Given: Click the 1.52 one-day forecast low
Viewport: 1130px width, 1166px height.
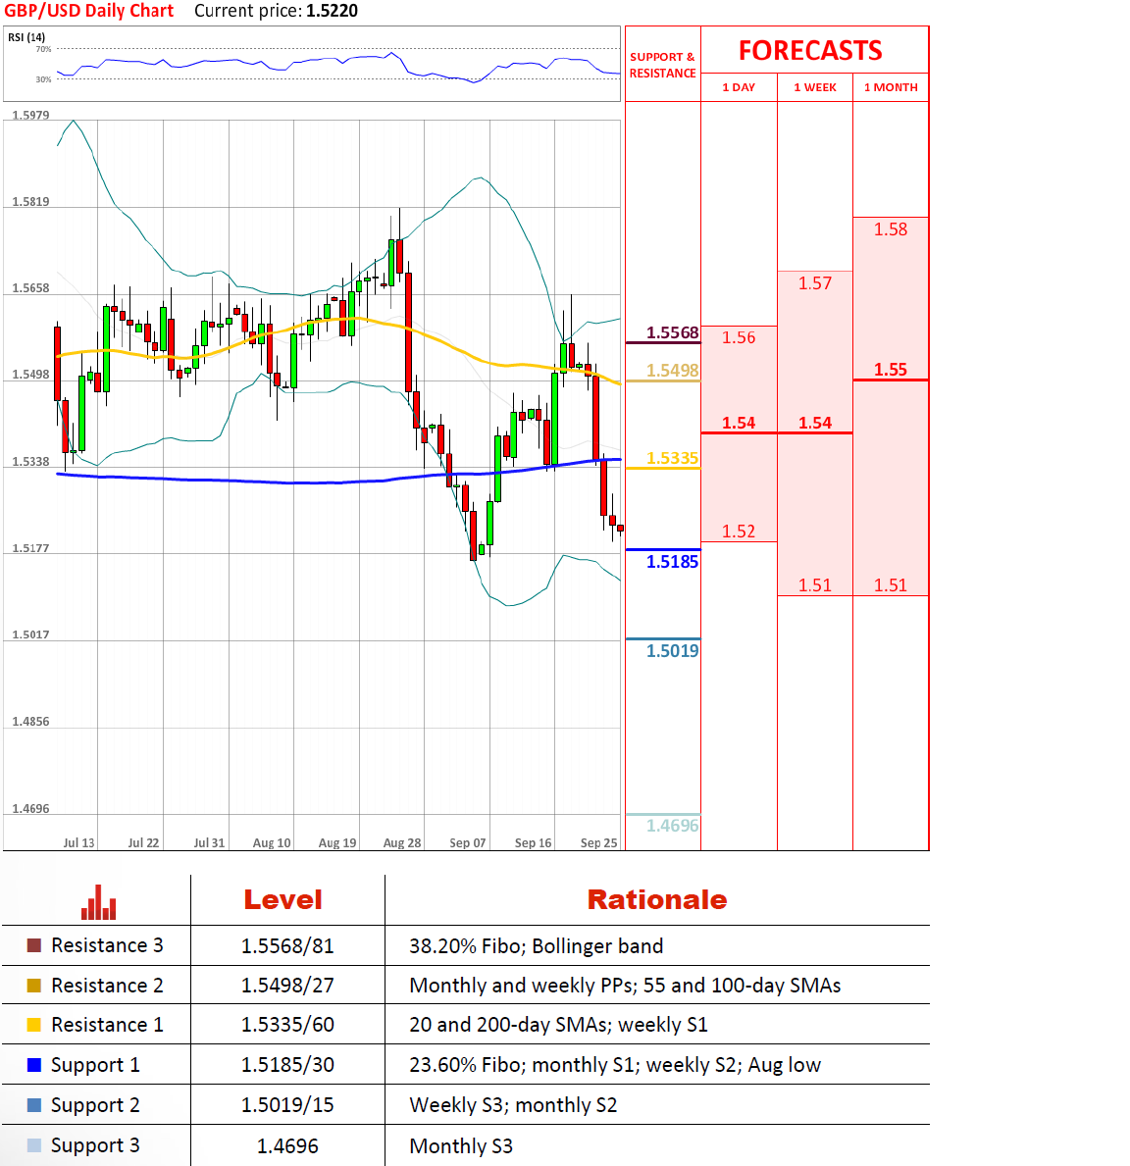Looking at the screenshot, I should coord(739,531).
